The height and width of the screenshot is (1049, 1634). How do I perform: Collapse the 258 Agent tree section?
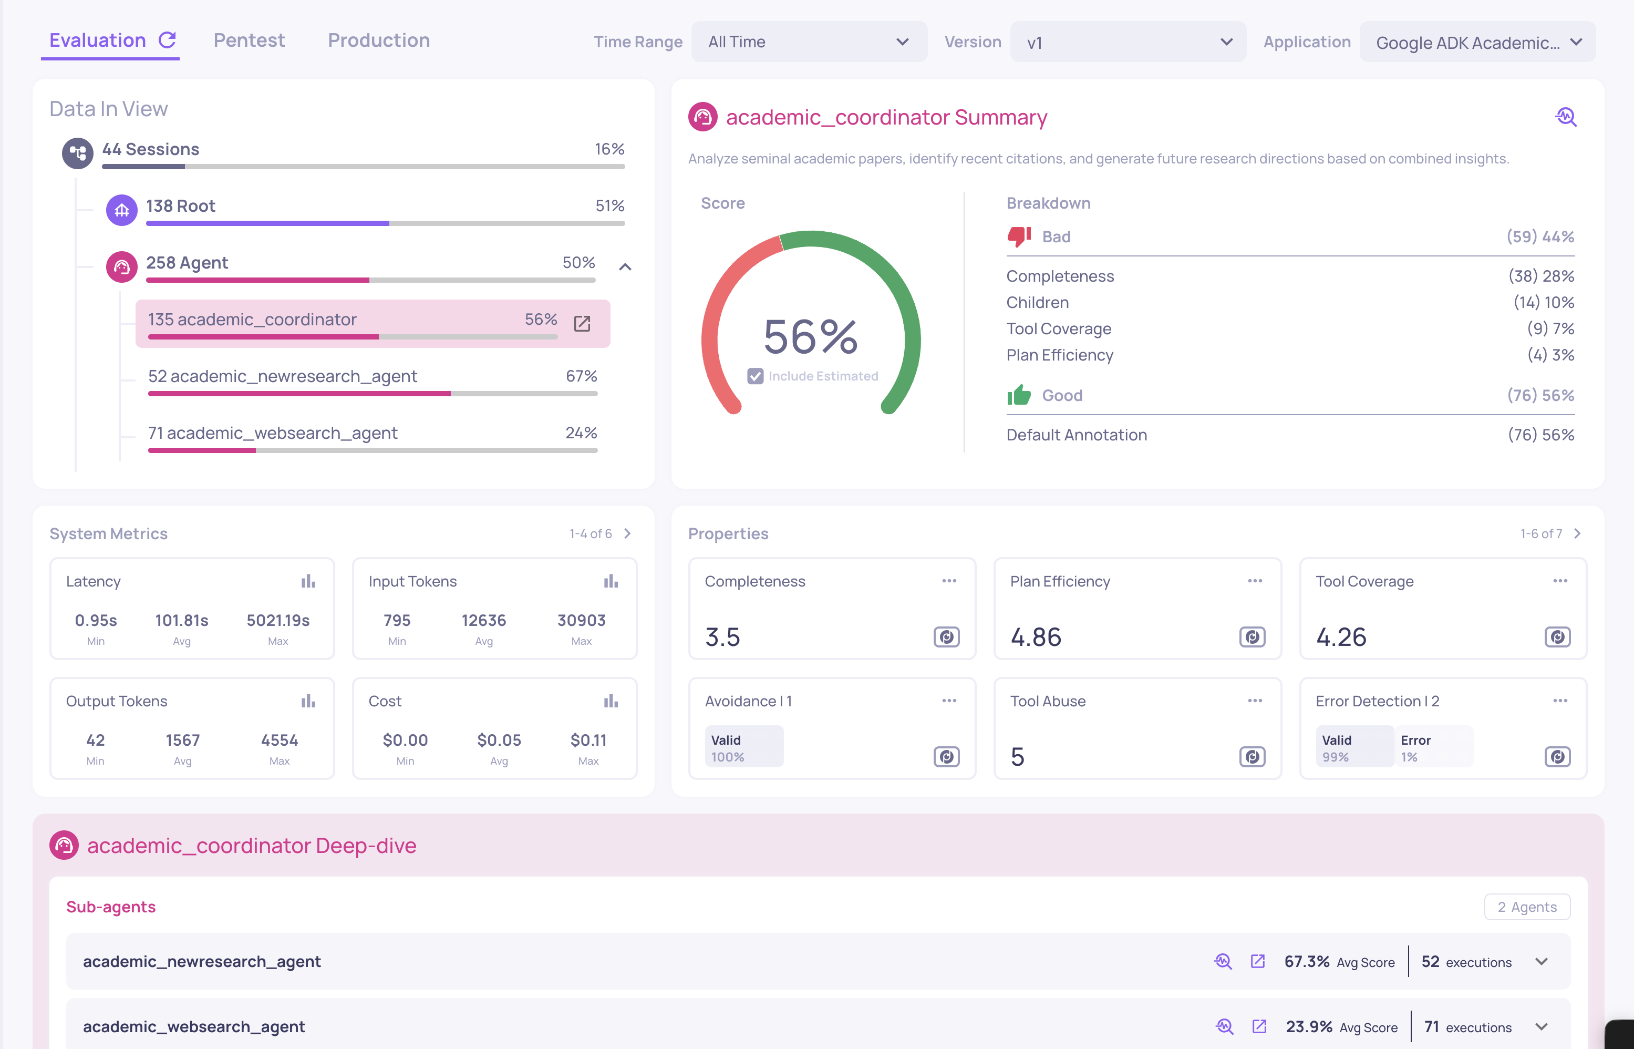625,267
